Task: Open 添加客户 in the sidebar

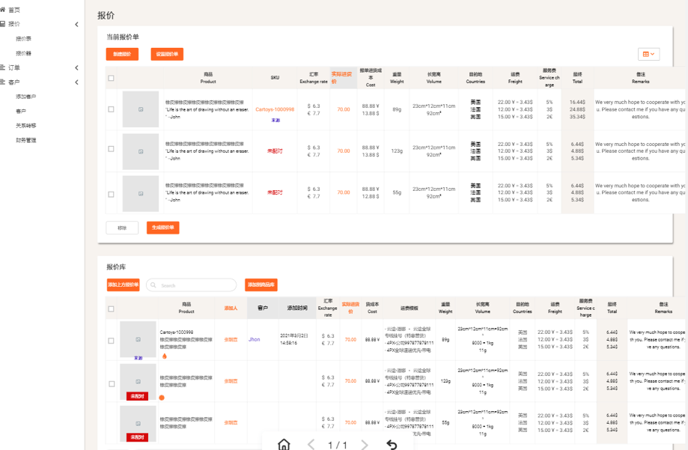Action: click(x=25, y=97)
